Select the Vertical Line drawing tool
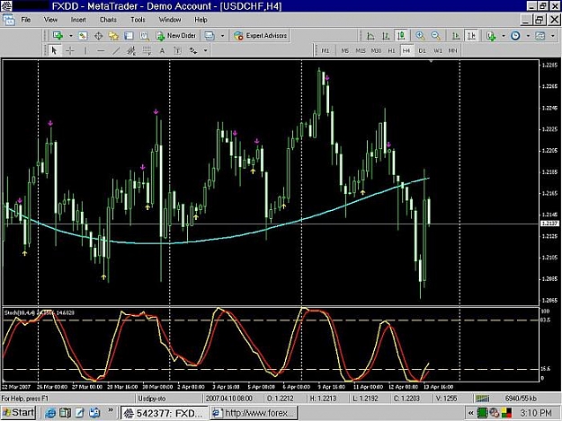Screen dimensions: 562x421 [x=85, y=50]
